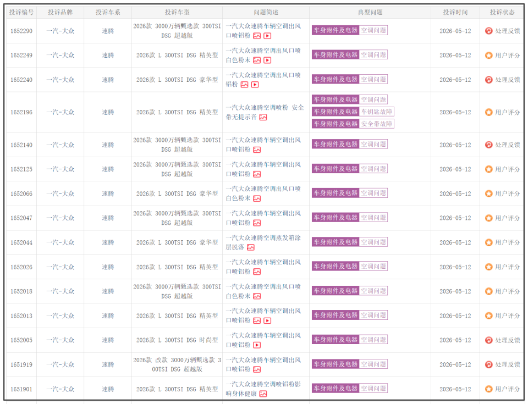Open image icon in complaint 1652249 row
The height and width of the screenshot is (404, 528).
pyautogui.click(x=257, y=60)
